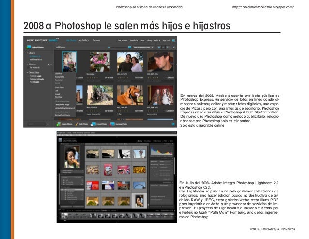This screenshot has width=309, height=239.
Task: Open the Help dropdown in Photoshop Express header
Action: [x=157, y=40]
